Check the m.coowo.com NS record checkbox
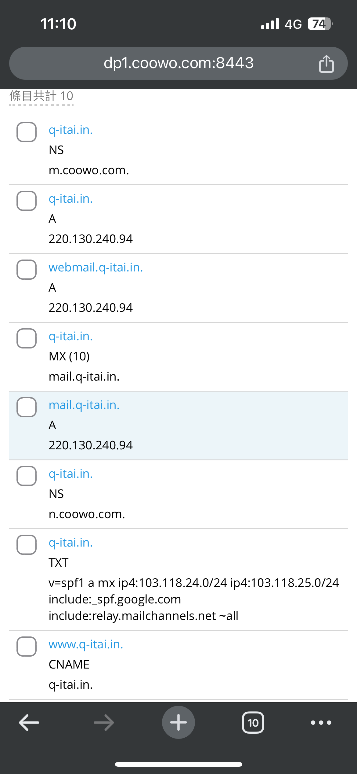357x774 pixels. click(x=27, y=132)
